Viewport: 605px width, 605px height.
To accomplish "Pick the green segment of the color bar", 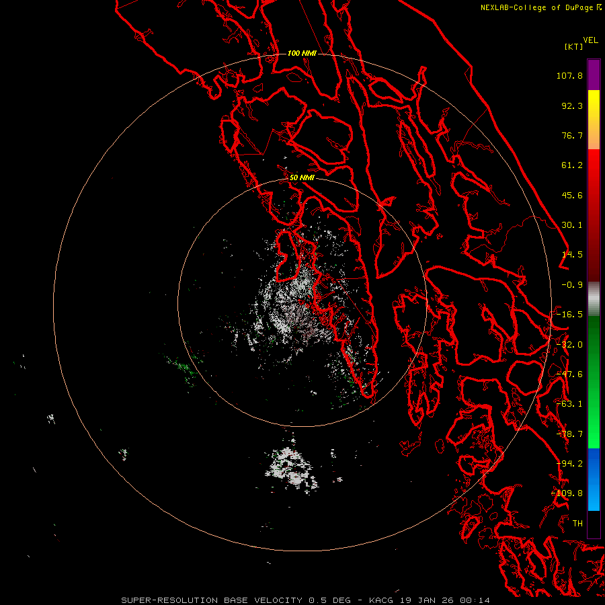I will [x=594, y=382].
